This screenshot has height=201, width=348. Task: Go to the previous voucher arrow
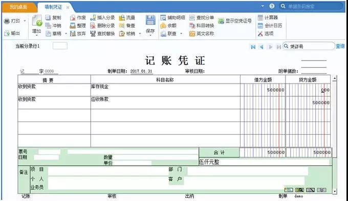[262, 47]
